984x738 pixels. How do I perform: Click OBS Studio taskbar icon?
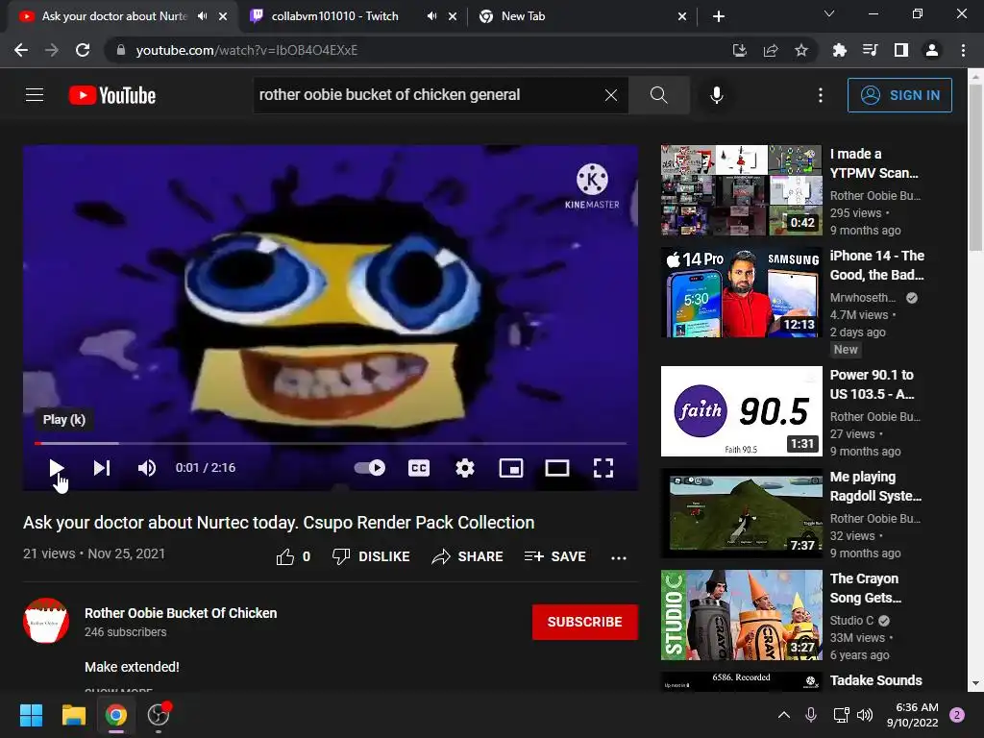coord(159,715)
